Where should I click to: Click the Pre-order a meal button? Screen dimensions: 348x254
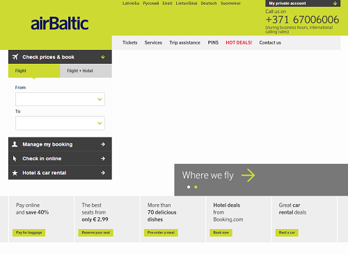[x=161, y=232]
